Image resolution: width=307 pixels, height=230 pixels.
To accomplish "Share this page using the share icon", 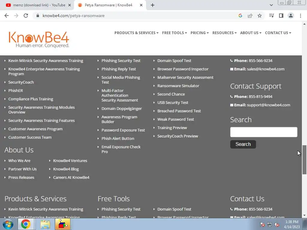I will (x=250, y=16).
